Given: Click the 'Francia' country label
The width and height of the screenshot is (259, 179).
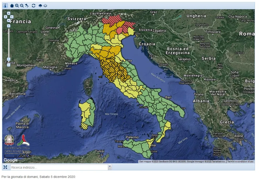Looking at the screenshot, I should click(x=20, y=22).
